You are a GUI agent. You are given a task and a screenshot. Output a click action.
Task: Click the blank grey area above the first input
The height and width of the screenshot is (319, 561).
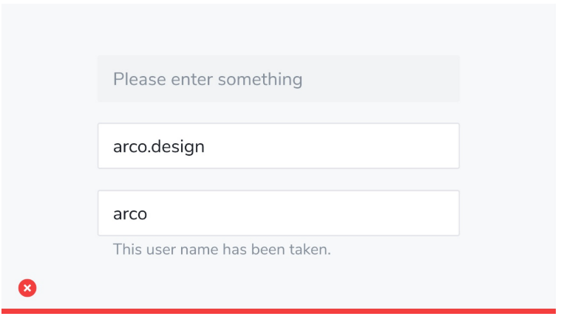coord(278,30)
